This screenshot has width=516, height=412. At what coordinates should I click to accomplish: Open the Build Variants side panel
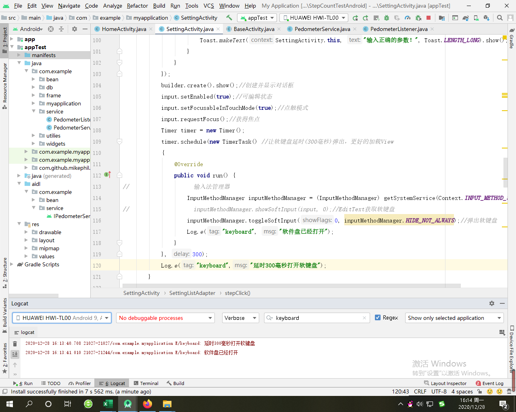pos(4,315)
